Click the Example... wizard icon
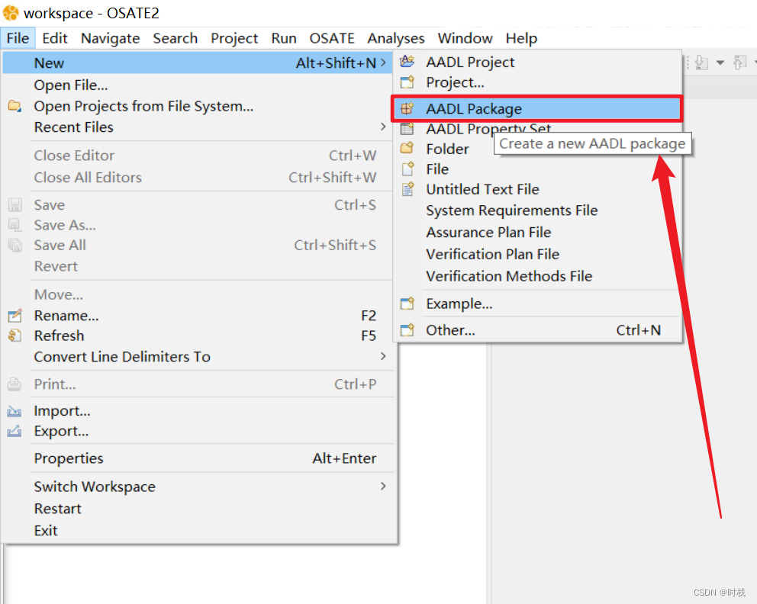 [x=407, y=304]
